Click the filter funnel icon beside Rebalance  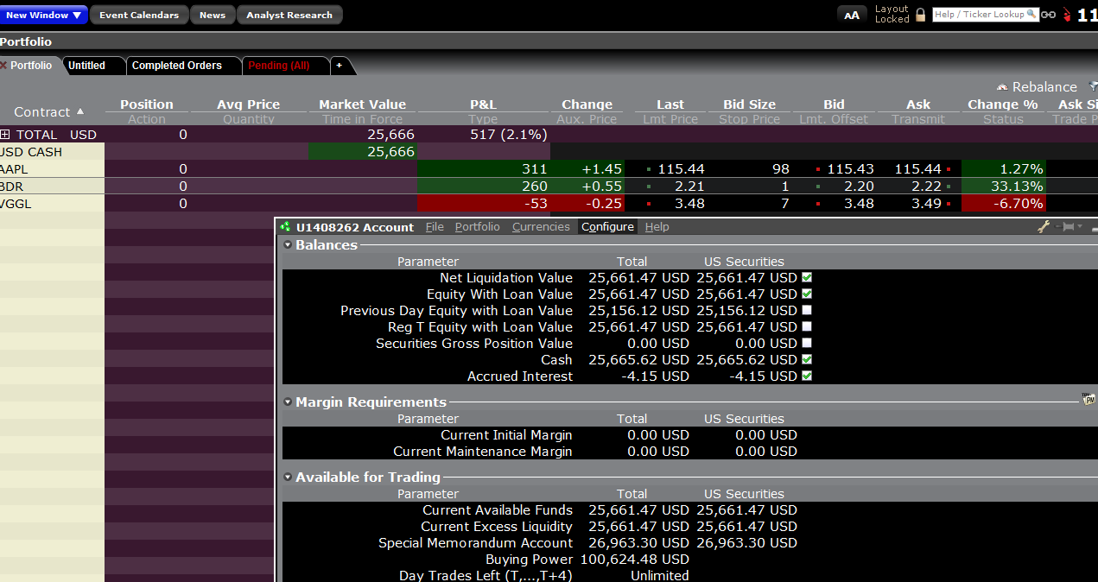point(1093,87)
